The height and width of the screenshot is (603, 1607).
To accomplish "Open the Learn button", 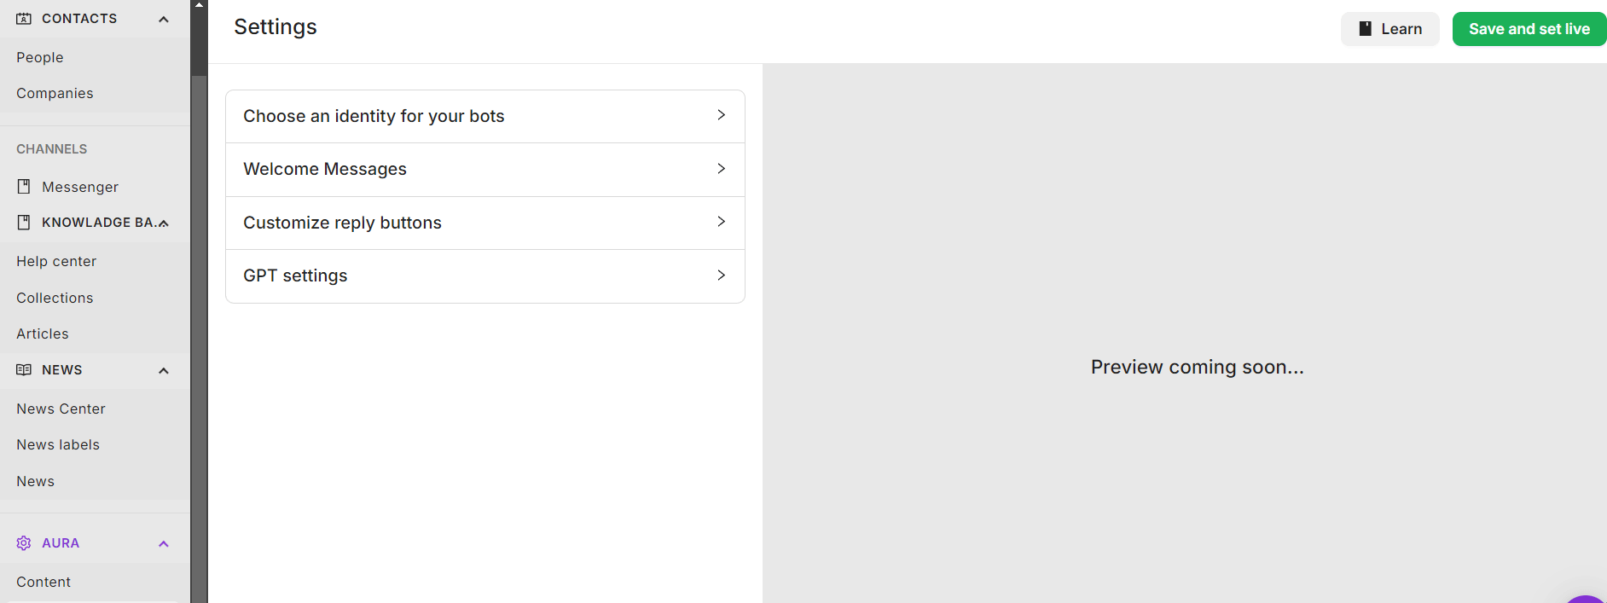I will pos(1390,29).
